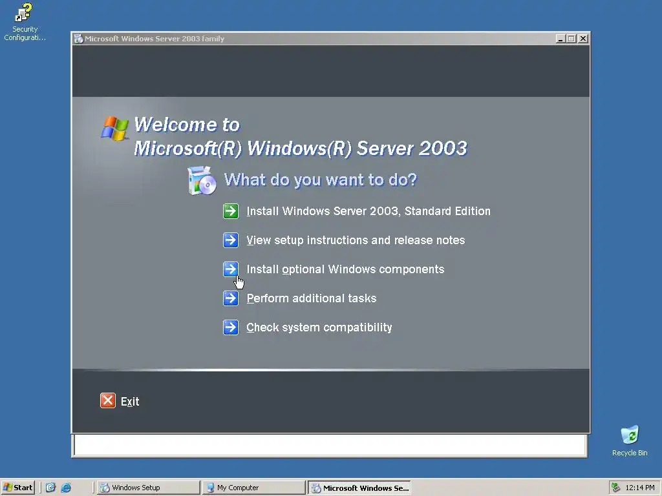Open Install Windows Server 2003, Standard Edition link
The width and height of the screenshot is (662, 496).
pyautogui.click(x=368, y=211)
